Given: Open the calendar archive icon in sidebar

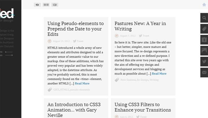Looking at the screenshot, I should (204, 40).
